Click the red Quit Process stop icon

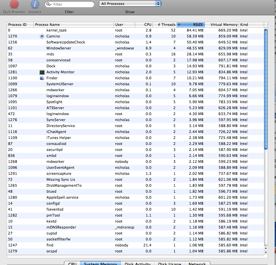(14, 4)
